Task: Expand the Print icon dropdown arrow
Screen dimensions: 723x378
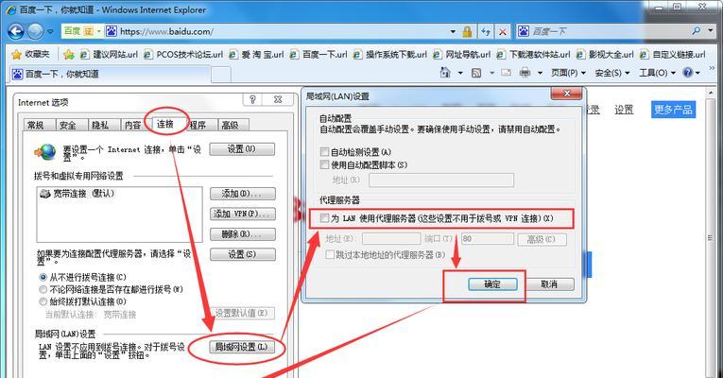Action: [x=540, y=73]
